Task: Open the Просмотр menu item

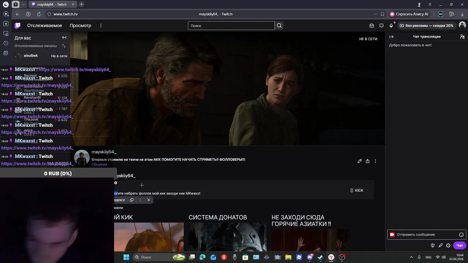Action: (x=80, y=26)
